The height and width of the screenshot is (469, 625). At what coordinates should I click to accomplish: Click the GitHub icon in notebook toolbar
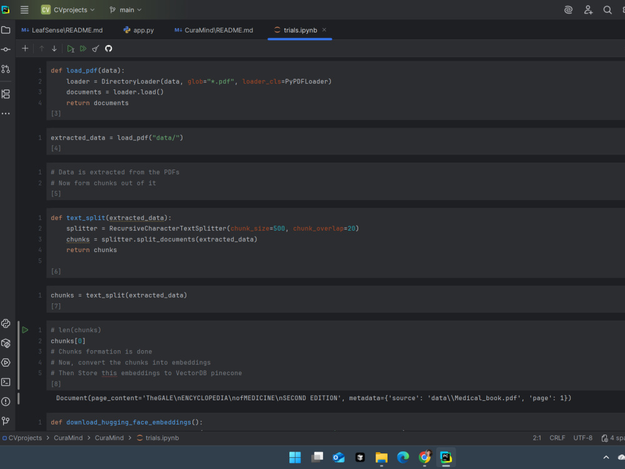coord(108,49)
